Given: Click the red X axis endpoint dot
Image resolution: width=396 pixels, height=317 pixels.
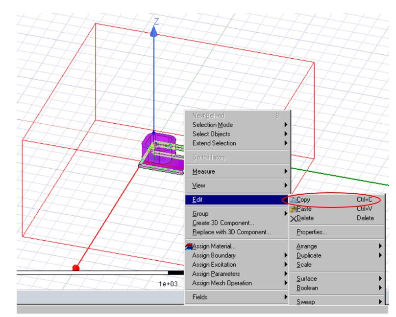Looking at the screenshot, I should click(76, 268).
